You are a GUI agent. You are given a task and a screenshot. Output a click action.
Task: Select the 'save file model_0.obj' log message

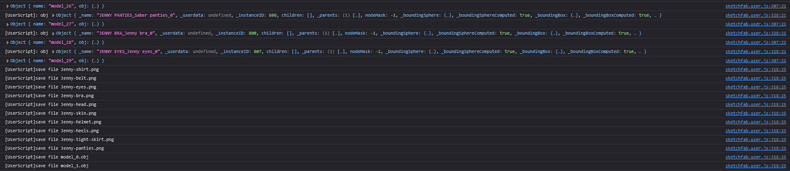[47, 157]
